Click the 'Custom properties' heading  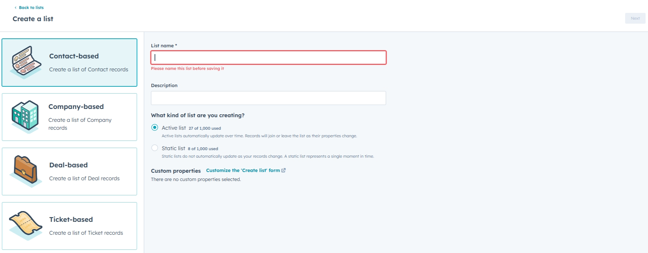176,171
